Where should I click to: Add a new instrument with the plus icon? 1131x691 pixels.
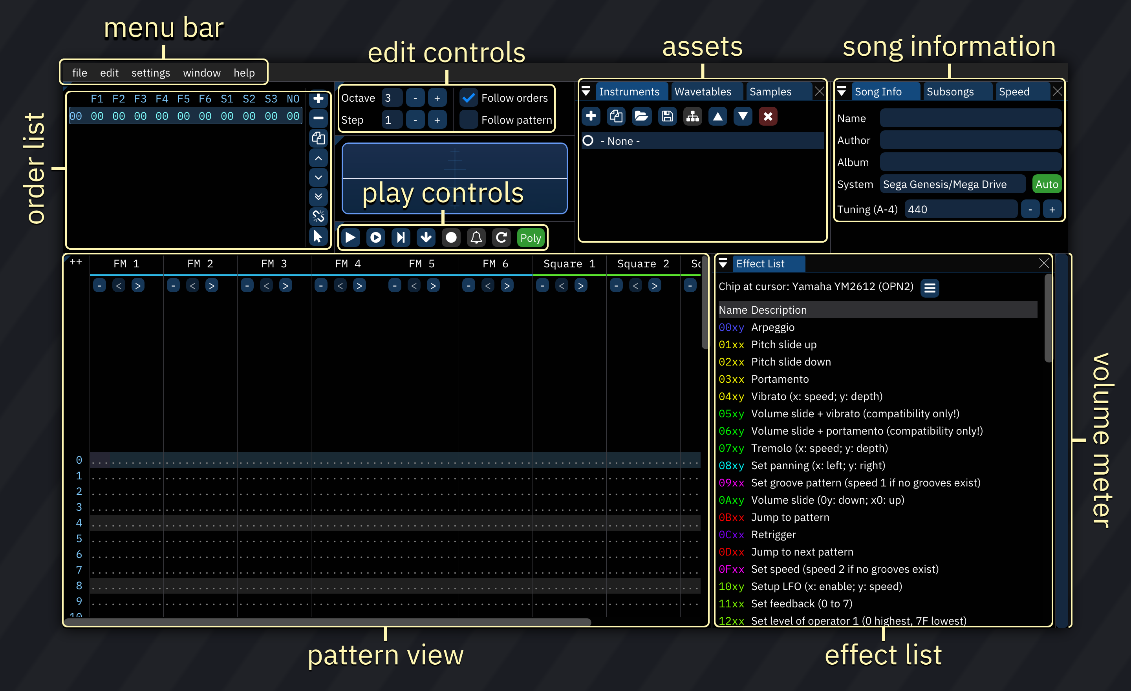(x=591, y=116)
